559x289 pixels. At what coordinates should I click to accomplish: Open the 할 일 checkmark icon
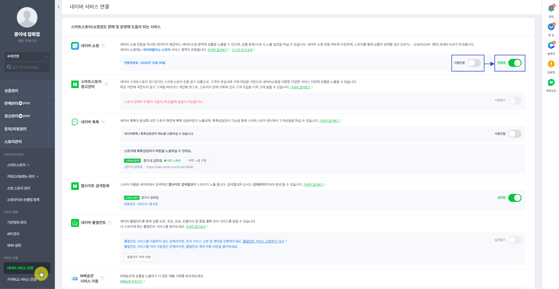(x=551, y=27)
